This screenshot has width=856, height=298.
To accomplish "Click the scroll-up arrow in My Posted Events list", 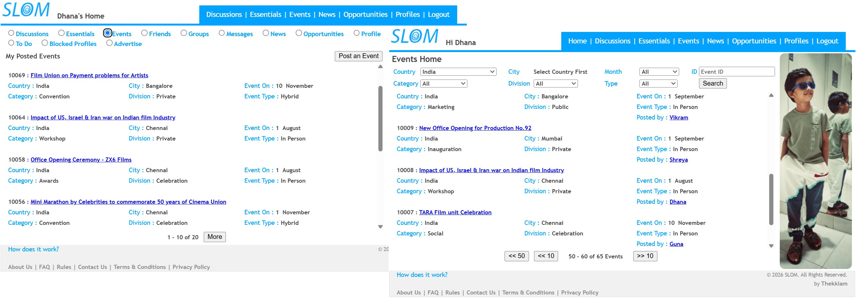I will pyautogui.click(x=381, y=67).
